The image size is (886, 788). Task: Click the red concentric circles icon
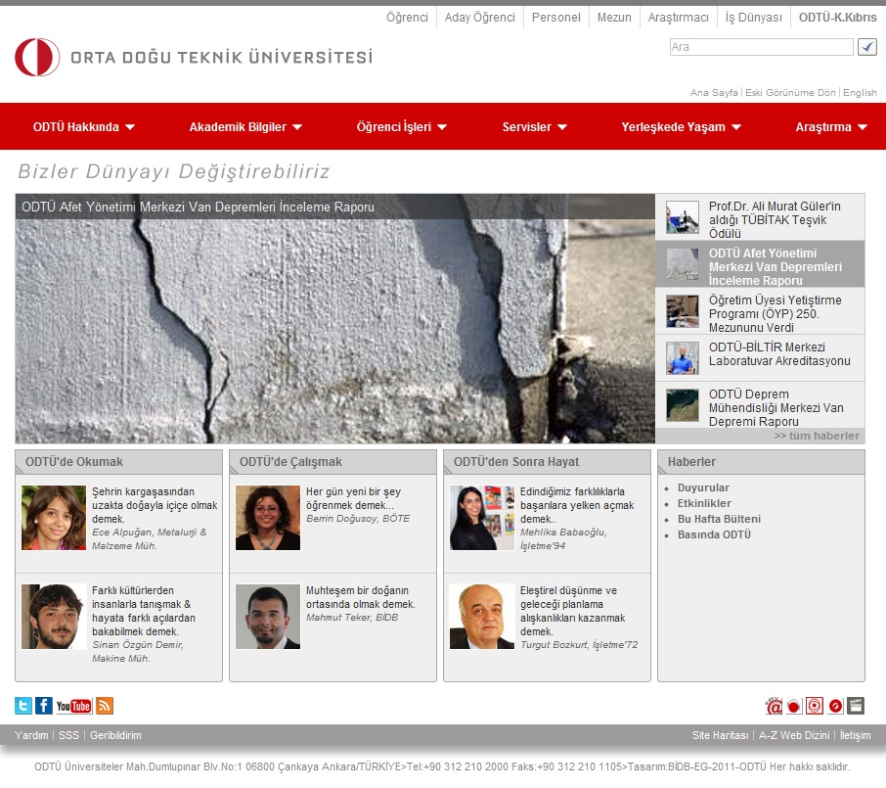815,706
